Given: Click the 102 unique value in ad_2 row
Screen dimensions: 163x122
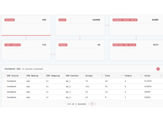Looking at the screenshot, I should coord(87,87).
